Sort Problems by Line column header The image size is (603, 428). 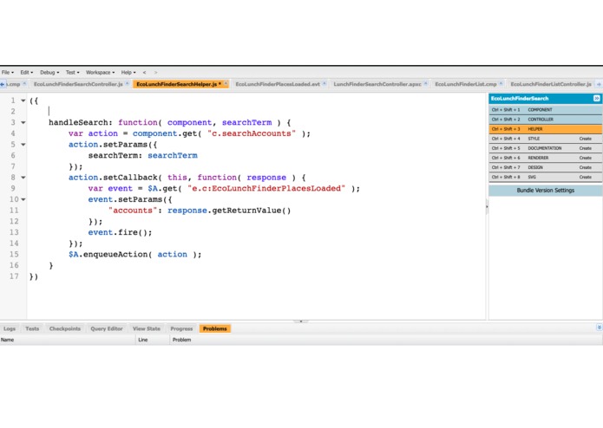tap(153, 340)
